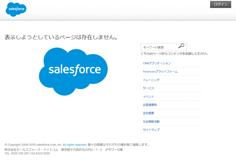The height and width of the screenshot is (160, 236).
Task: Open the サイトマップ link
Action: click(x=151, y=130)
